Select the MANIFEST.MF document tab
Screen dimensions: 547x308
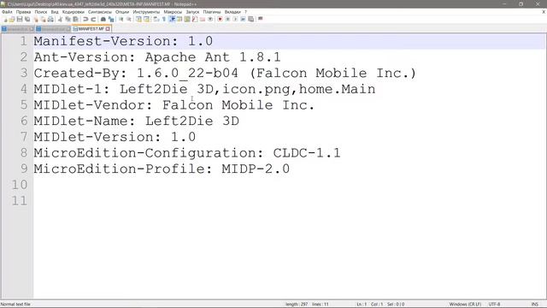click(x=91, y=28)
